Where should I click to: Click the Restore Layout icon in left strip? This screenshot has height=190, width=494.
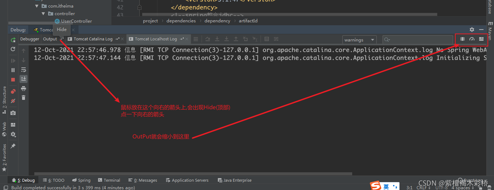click(x=13, y=125)
